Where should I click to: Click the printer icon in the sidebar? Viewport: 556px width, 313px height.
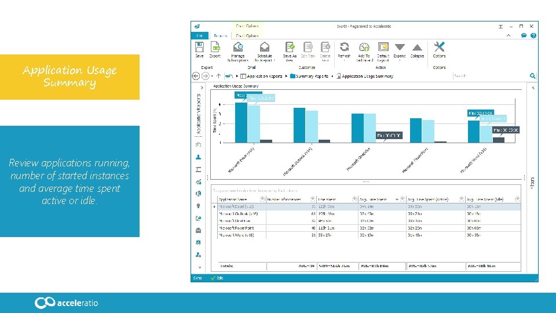(x=198, y=231)
